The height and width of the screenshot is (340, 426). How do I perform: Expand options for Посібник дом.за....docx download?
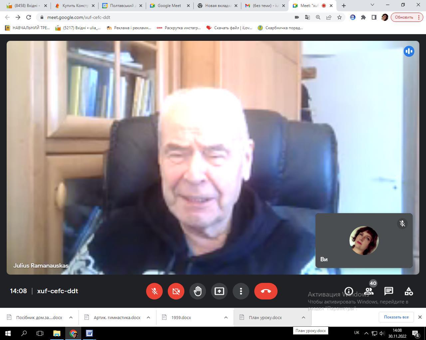(71, 317)
